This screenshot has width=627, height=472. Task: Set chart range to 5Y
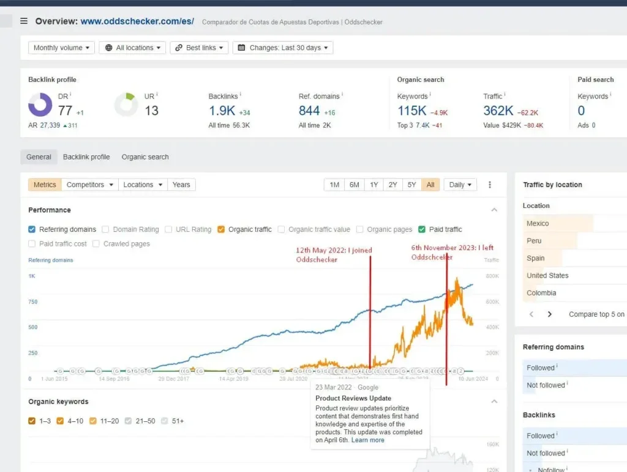[412, 185]
